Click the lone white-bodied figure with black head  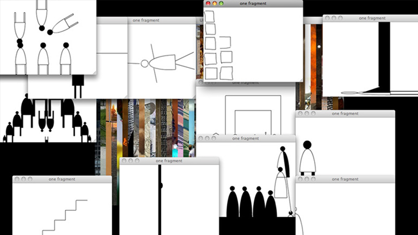tap(307, 158)
